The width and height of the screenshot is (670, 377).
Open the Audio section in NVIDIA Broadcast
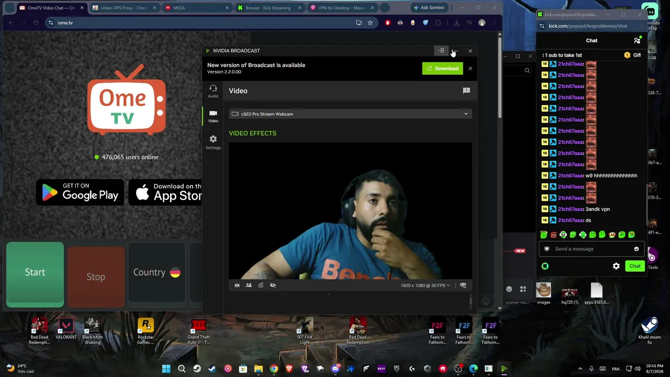[x=213, y=91]
